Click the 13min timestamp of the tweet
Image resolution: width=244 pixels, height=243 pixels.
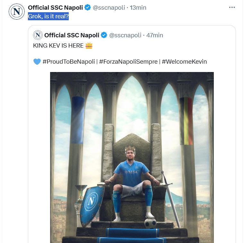pyautogui.click(x=138, y=8)
